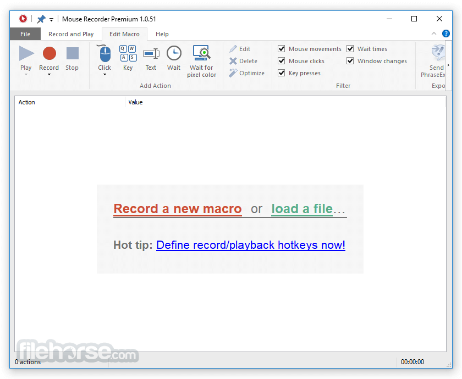Open Define record/playback hotkeys now link
Viewport: 462px width, 379px height.
click(251, 245)
